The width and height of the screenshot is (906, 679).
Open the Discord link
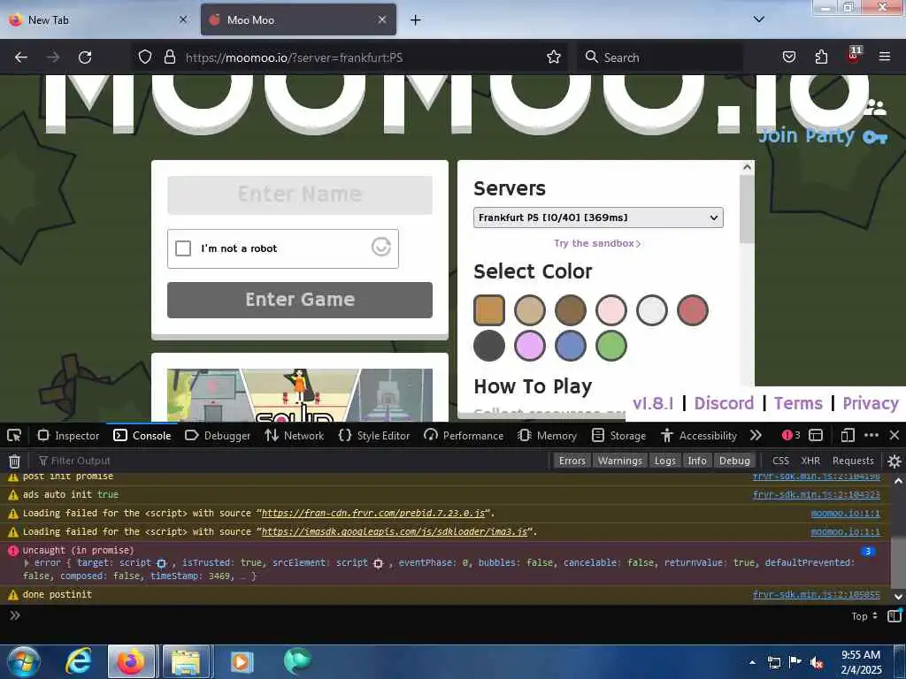(x=724, y=403)
